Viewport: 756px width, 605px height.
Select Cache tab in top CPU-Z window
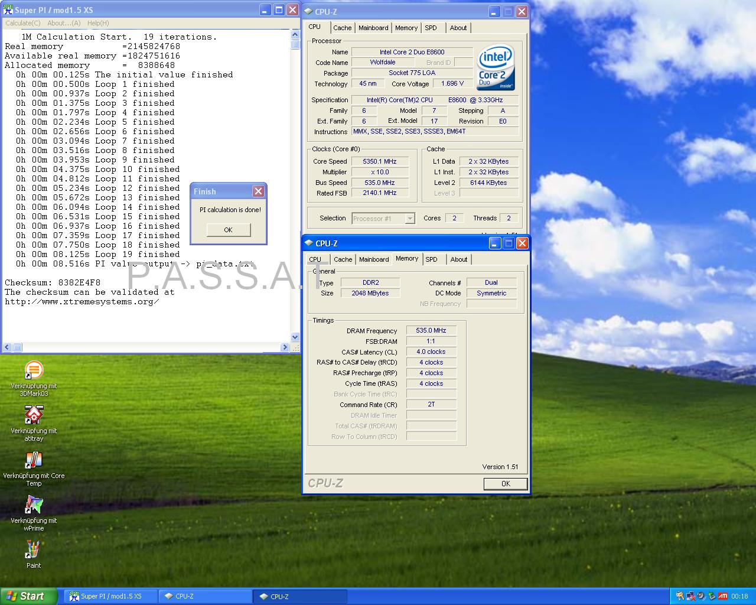(x=342, y=28)
